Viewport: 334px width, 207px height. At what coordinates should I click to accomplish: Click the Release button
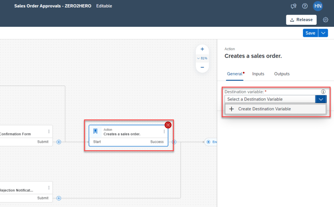pyautogui.click(x=301, y=20)
